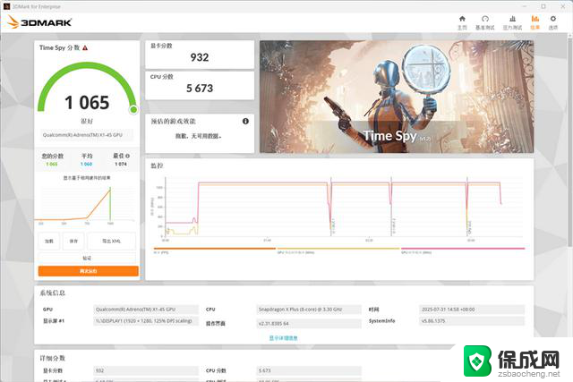This screenshot has height=382, width=573.
Task: Click the orange Run Again button
Action: click(x=88, y=271)
